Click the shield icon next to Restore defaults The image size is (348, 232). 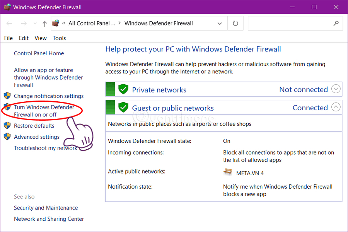(x=7, y=126)
